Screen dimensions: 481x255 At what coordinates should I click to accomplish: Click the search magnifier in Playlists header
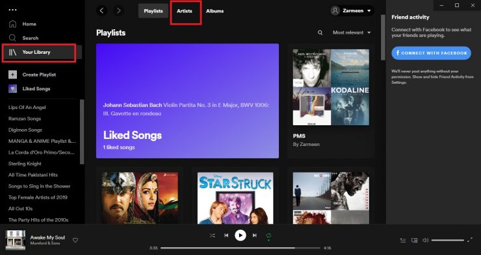click(320, 32)
